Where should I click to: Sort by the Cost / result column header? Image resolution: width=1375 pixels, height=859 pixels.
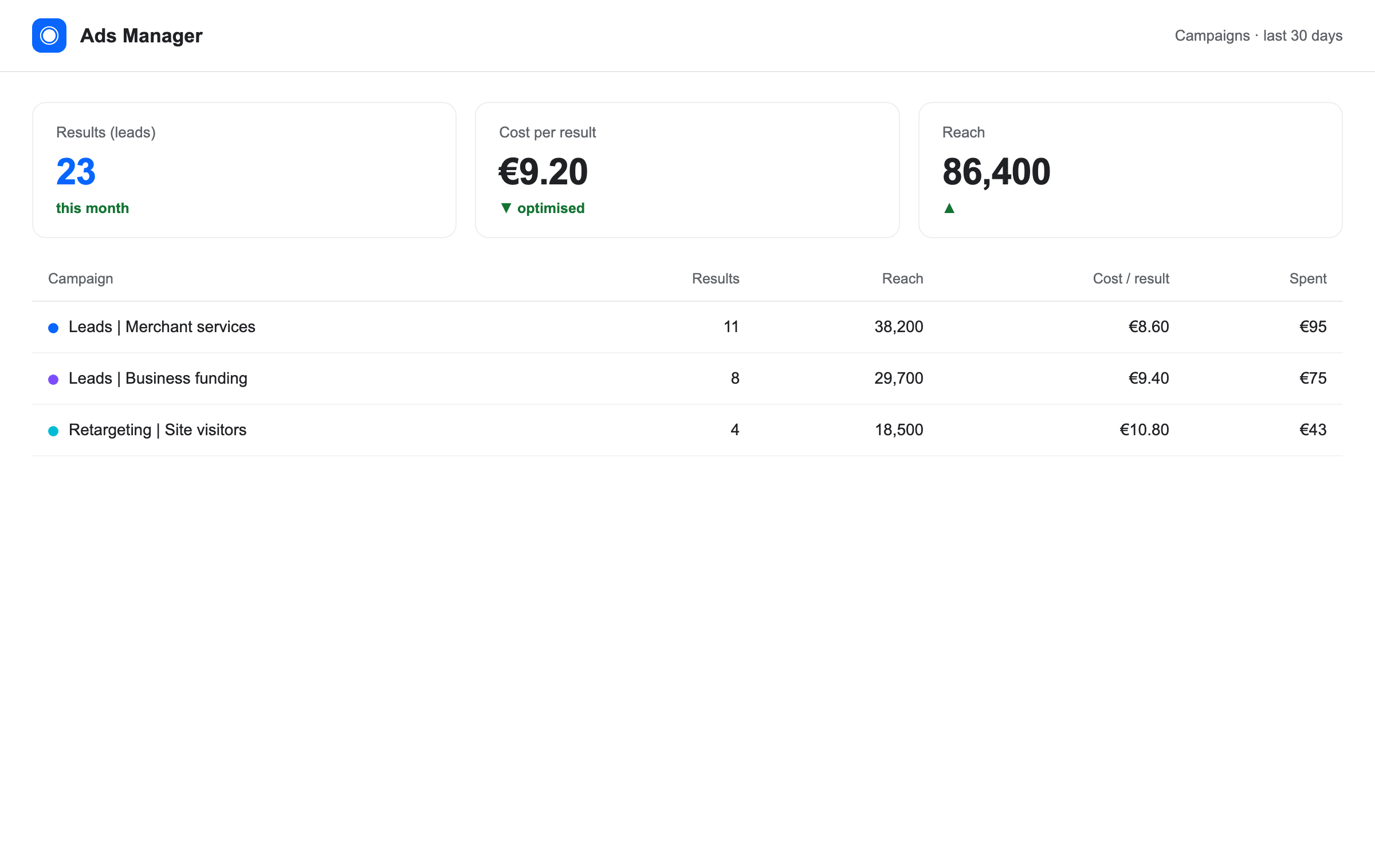point(1131,278)
